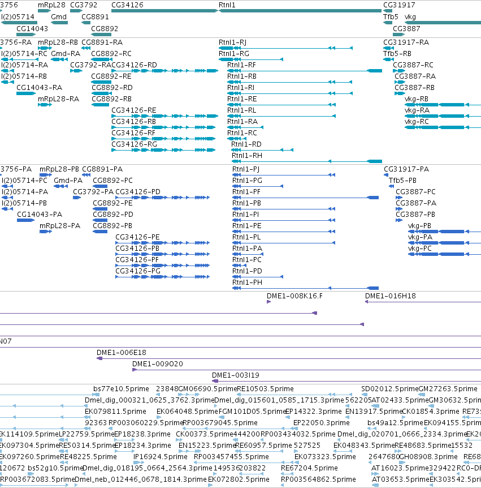
Task: Open EST EK079811.5prime
Action: coord(116,412)
